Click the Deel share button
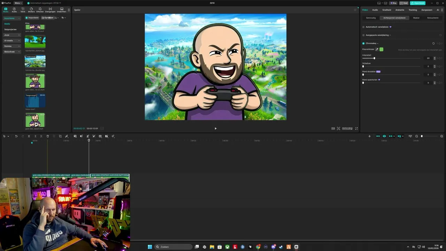Screen dimensions: 446x251 (404, 3)
